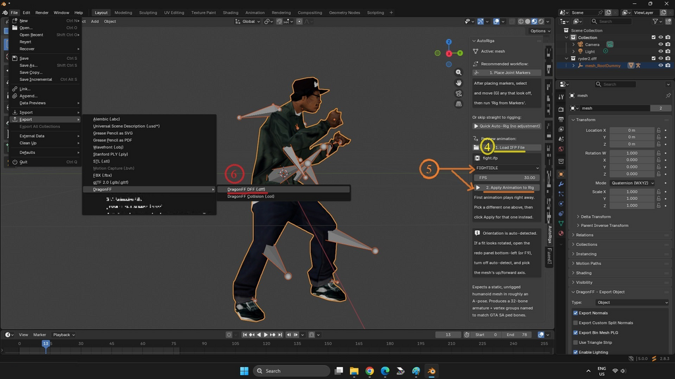Expand the Camera tree item
Viewport: 675px width, 379px height.
[x=573, y=44]
